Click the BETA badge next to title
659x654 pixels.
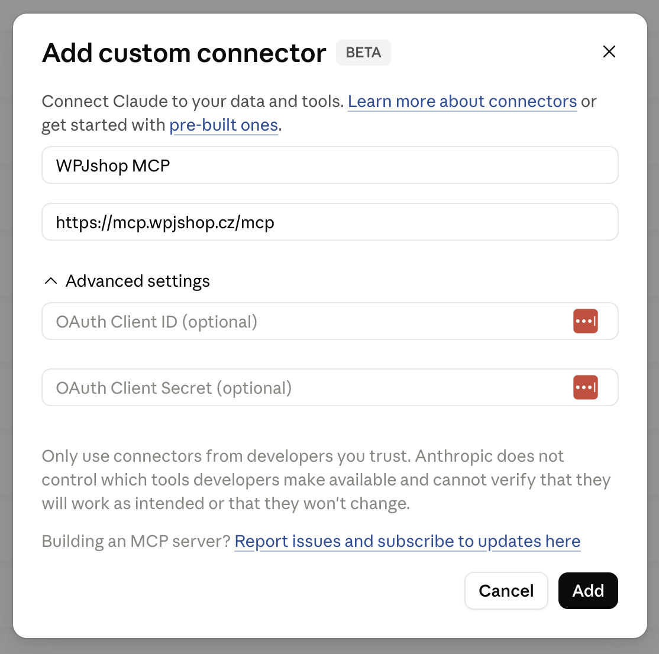point(363,53)
